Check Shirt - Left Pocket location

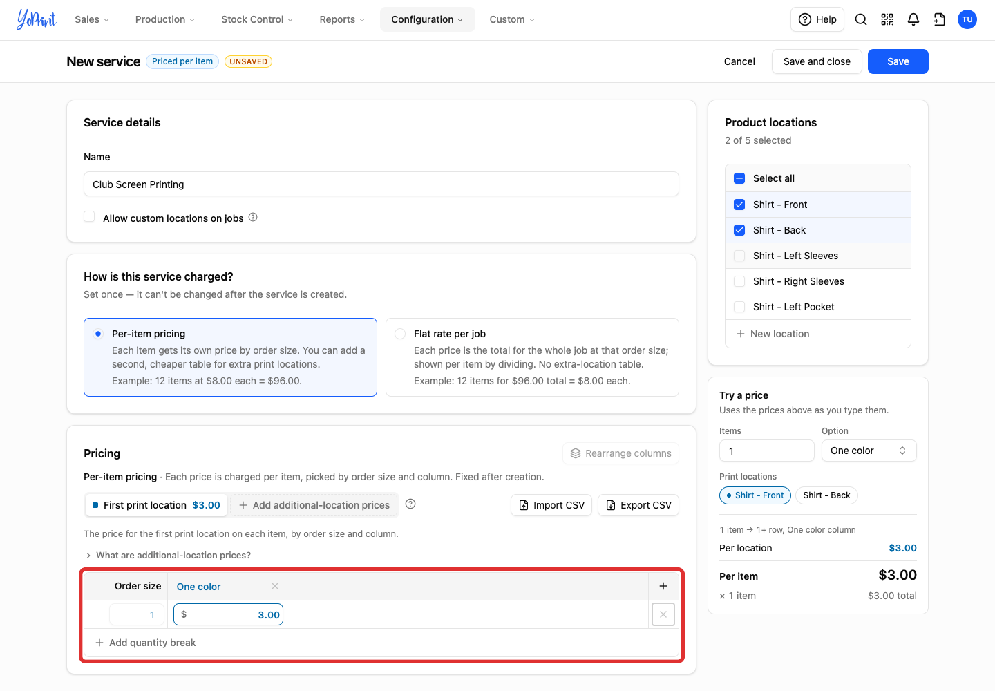[739, 307]
